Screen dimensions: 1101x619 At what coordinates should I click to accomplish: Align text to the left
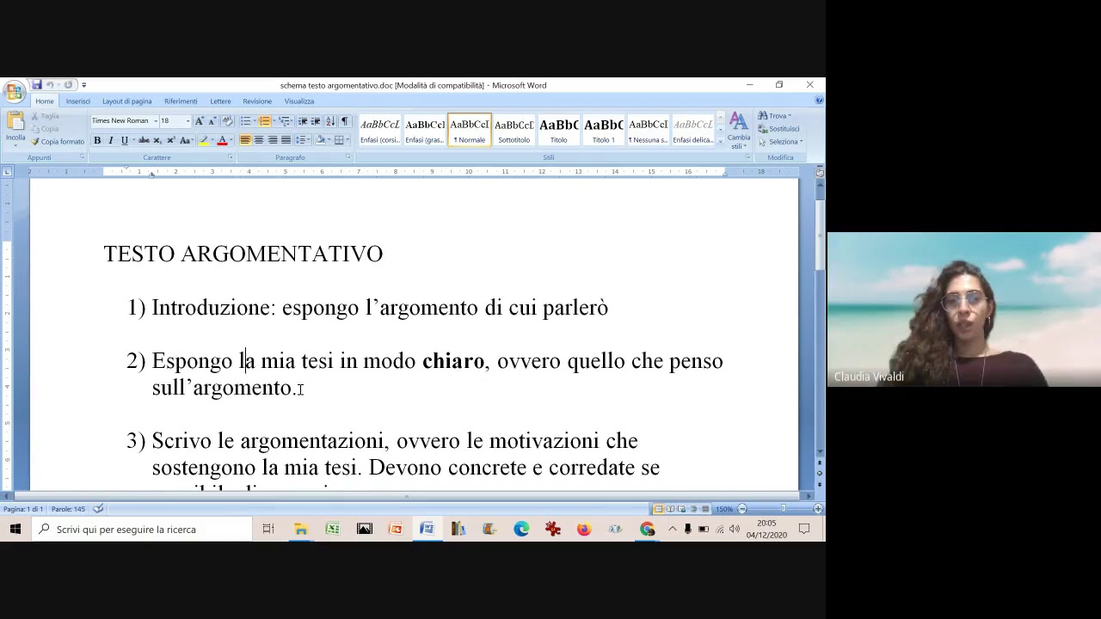click(x=245, y=140)
